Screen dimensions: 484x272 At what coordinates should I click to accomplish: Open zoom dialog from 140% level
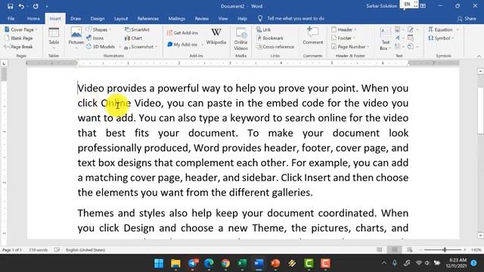pyautogui.click(x=476, y=250)
